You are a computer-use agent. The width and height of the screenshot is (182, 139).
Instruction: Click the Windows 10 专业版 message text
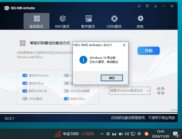coord(103,58)
